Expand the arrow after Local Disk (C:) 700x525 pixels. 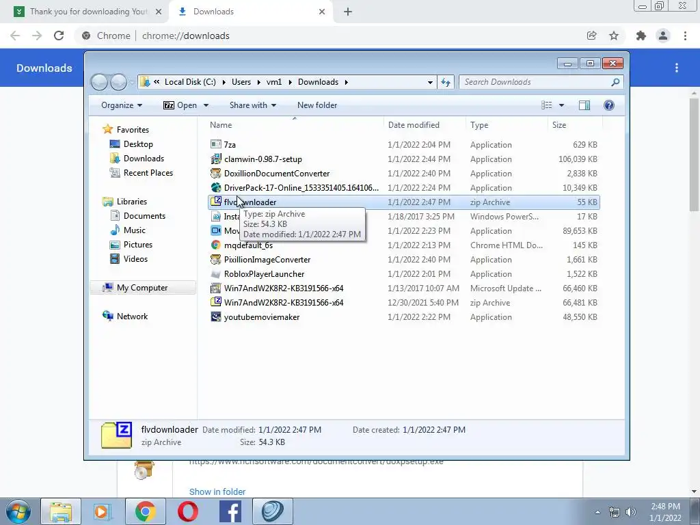(x=224, y=82)
